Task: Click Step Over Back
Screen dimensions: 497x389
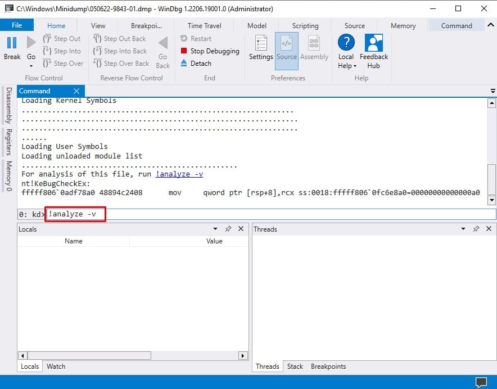Action: click(121, 64)
